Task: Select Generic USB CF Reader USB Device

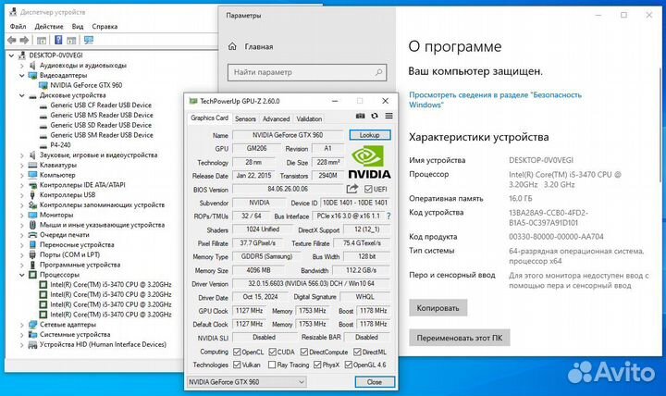Action: point(101,105)
